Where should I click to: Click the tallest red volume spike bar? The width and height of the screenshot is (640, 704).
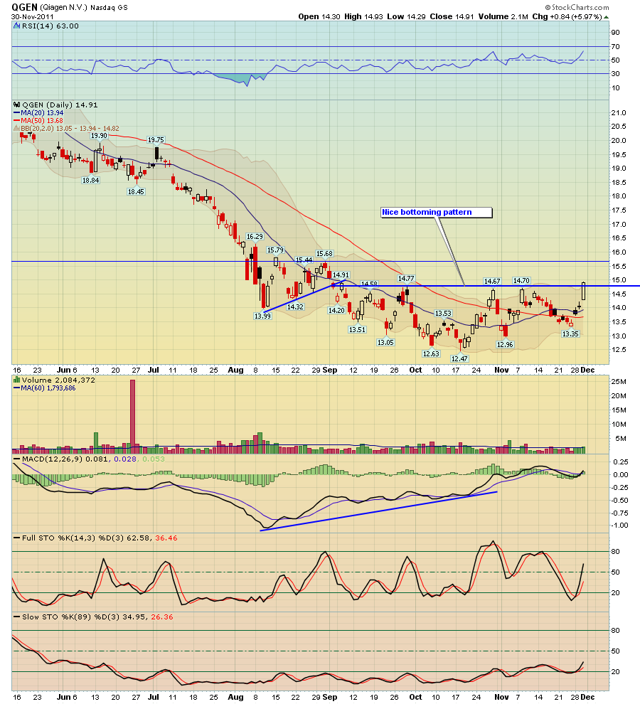(x=132, y=416)
